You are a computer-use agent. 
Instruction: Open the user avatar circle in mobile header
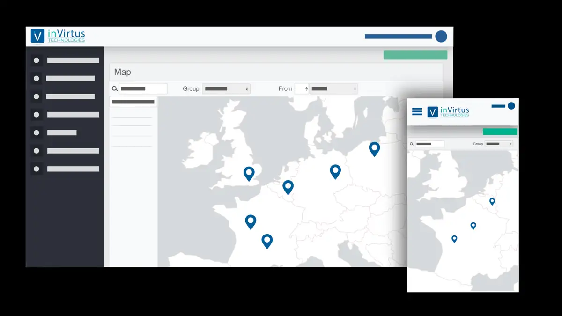[x=511, y=106]
